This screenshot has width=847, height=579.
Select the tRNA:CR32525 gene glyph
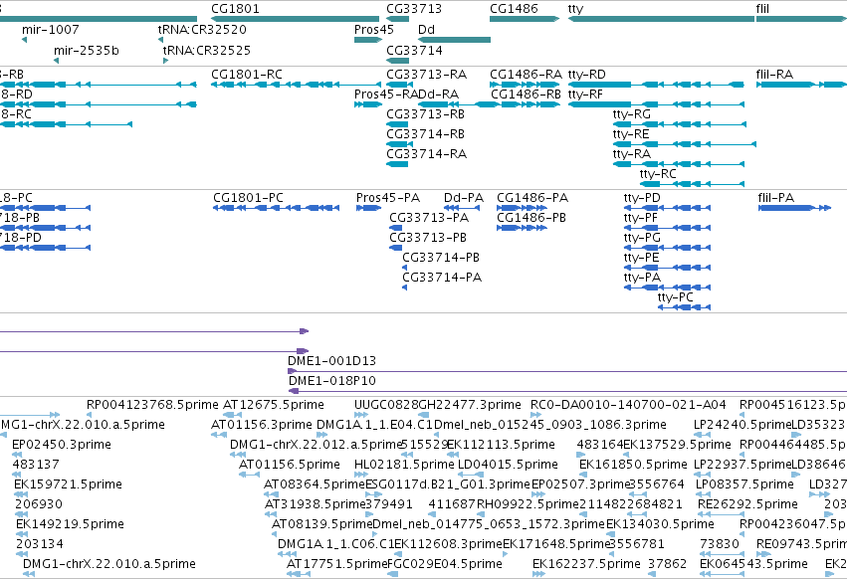(x=166, y=61)
